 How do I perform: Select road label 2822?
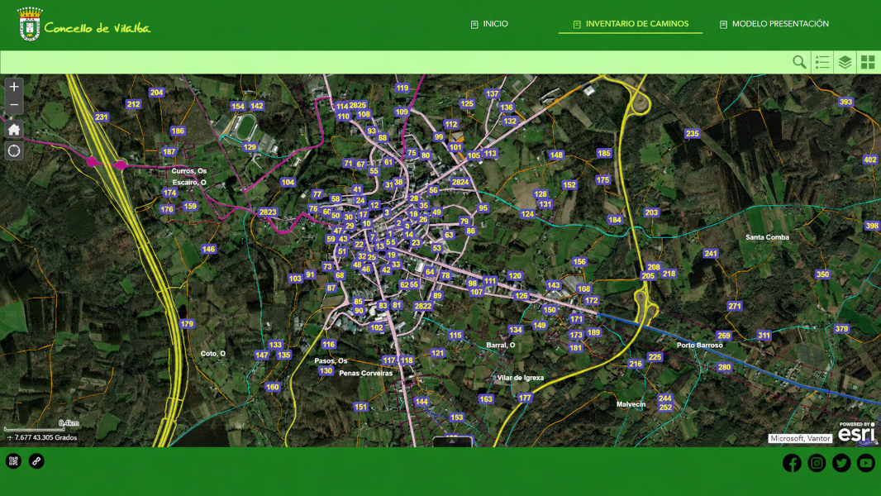click(422, 306)
